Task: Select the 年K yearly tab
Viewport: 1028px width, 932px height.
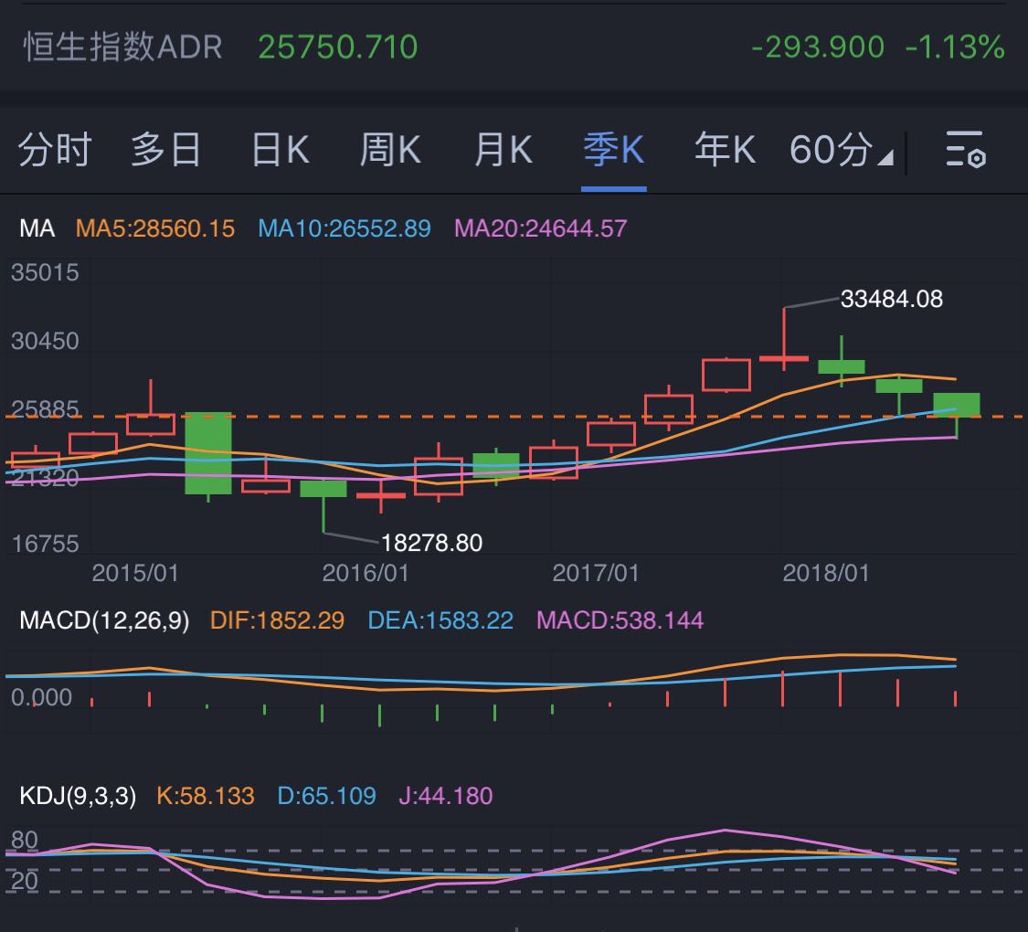Action: [x=725, y=150]
